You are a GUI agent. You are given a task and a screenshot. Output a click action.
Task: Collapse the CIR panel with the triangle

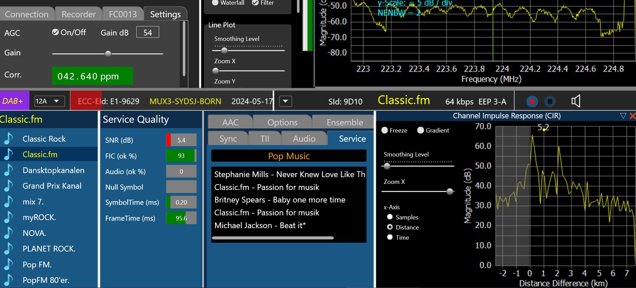click(x=623, y=116)
